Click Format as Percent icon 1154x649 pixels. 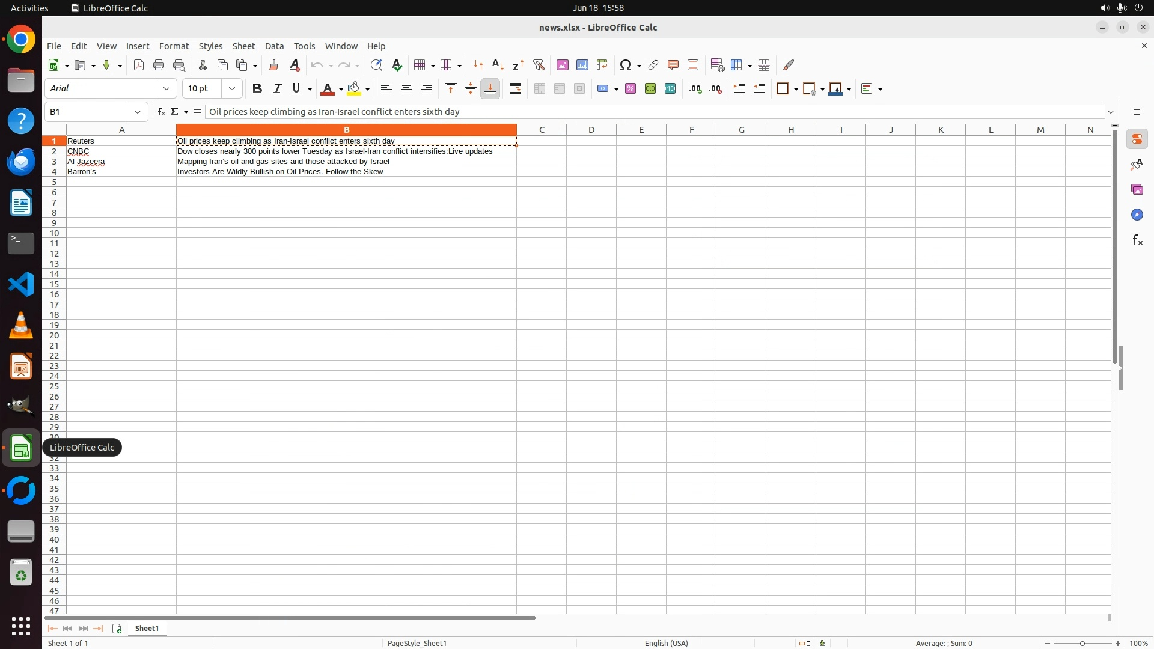tap(630, 89)
